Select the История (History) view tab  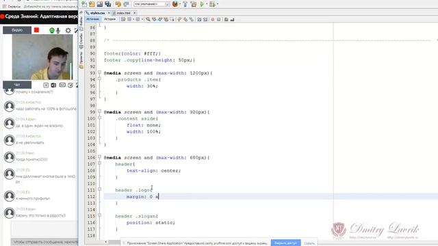(109, 19)
